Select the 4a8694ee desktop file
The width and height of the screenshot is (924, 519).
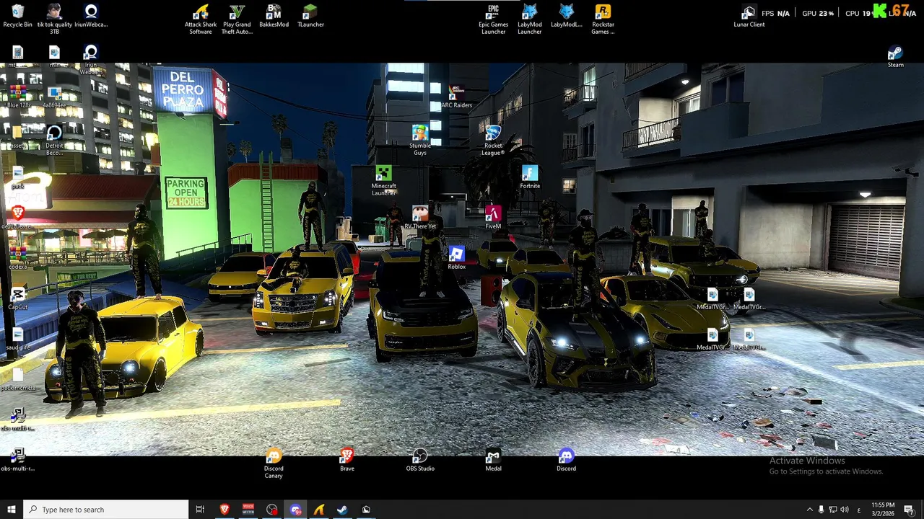(54, 97)
